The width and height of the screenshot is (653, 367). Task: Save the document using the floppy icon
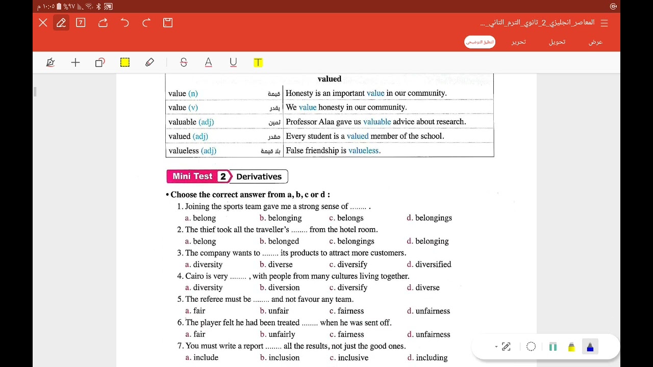click(x=168, y=22)
